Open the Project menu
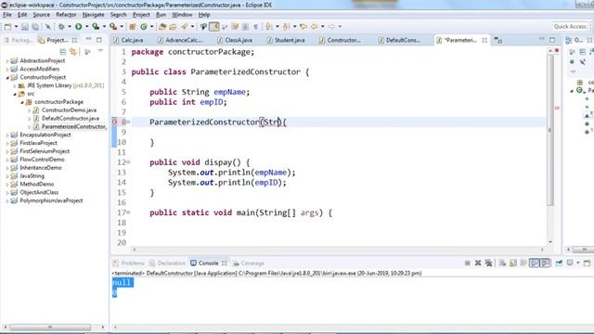The image size is (594, 334). tap(141, 15)
